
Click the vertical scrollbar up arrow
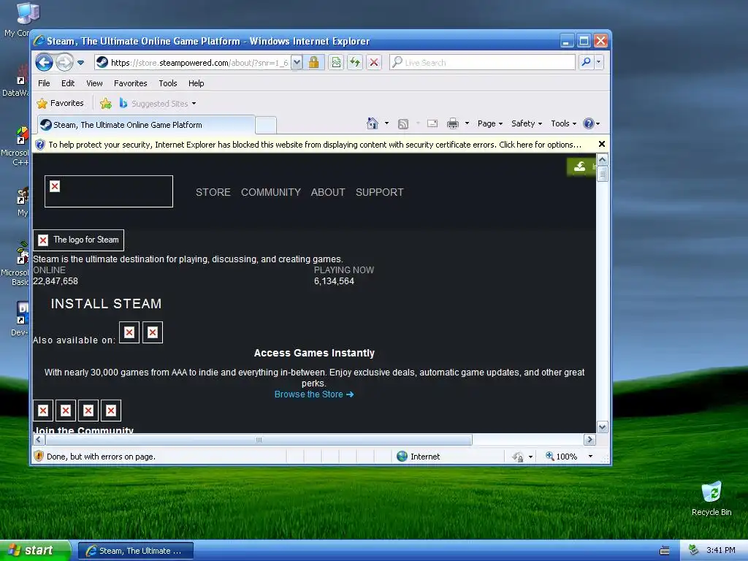[603, 160]
